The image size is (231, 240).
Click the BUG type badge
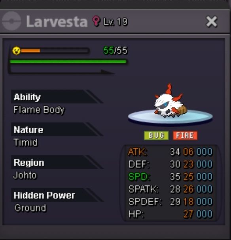click(x=156, y=135)
